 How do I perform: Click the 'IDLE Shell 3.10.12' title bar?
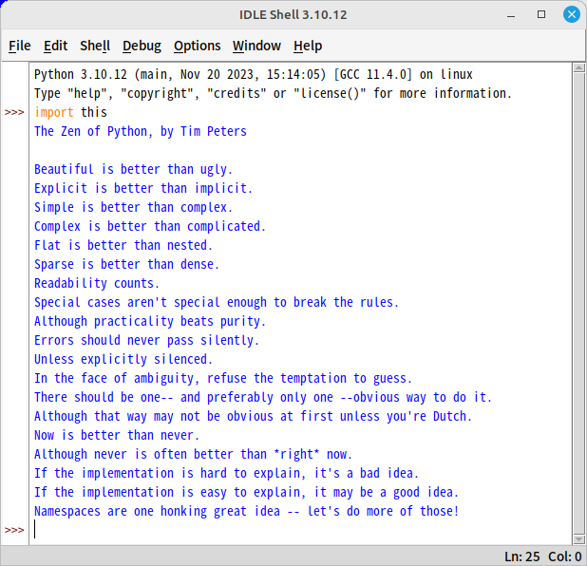tap(293, 14)
